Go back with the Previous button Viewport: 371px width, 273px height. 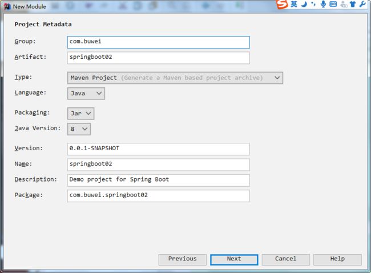point(183,259)
